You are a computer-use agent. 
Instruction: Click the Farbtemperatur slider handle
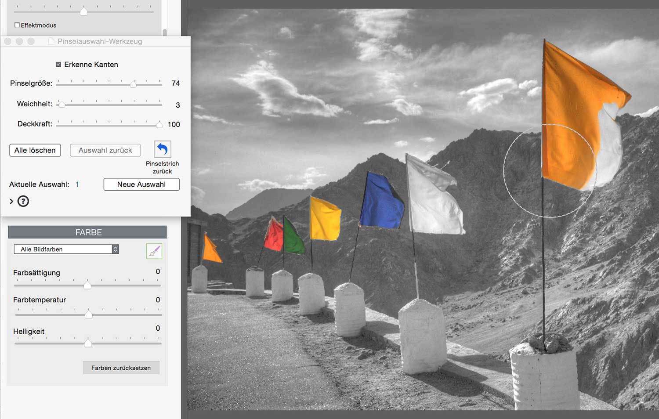click(x=89, y=314)
